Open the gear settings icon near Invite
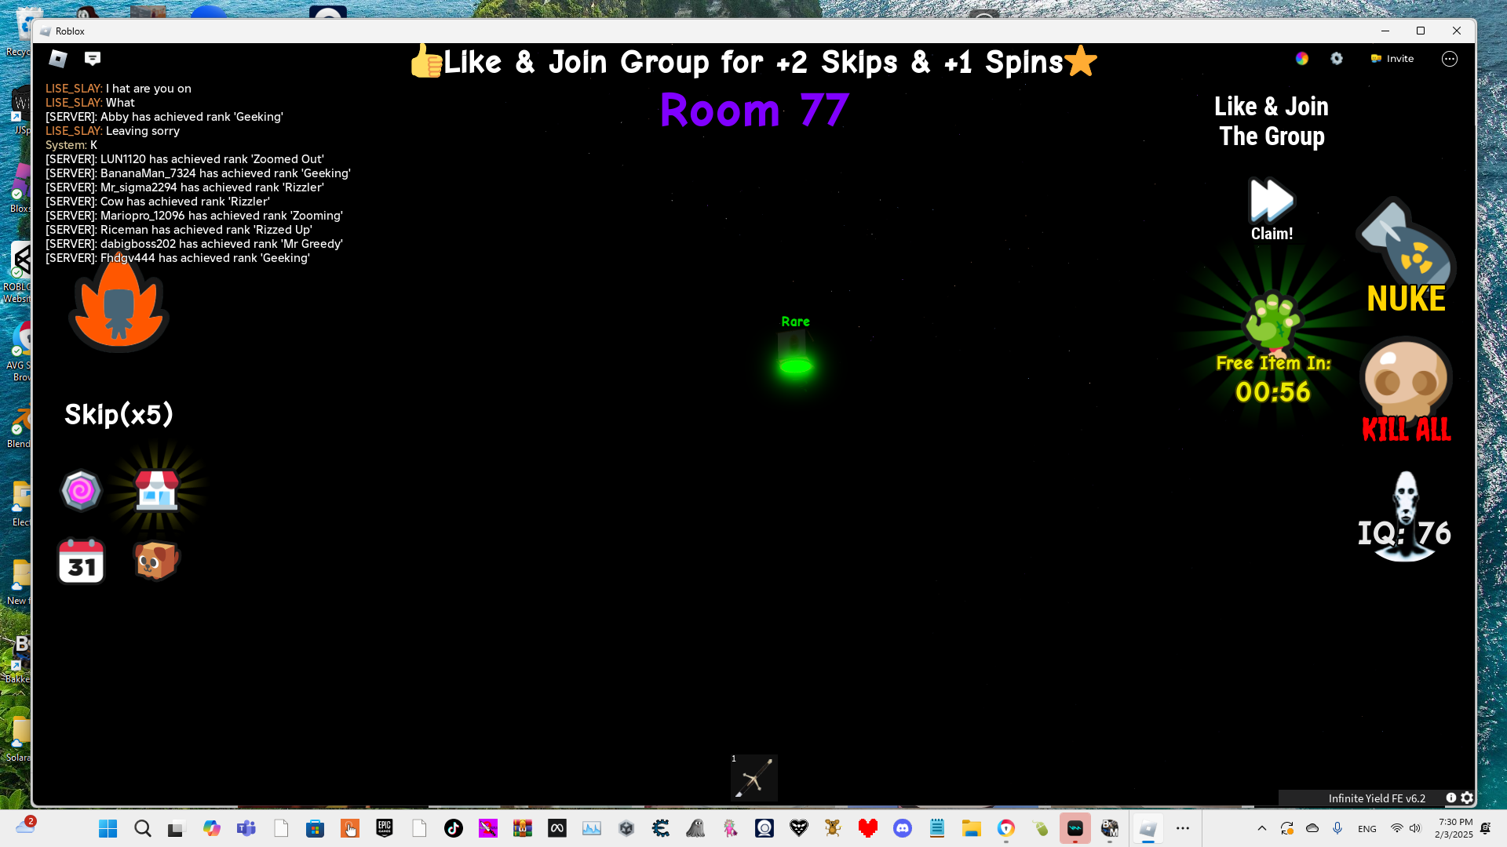The image size is (1507, 847). tap(1337, 59)
